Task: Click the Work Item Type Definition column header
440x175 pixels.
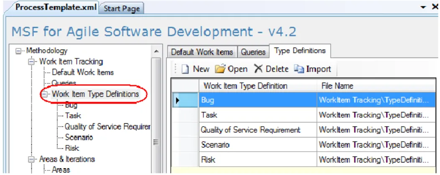Action: (258, 85)
